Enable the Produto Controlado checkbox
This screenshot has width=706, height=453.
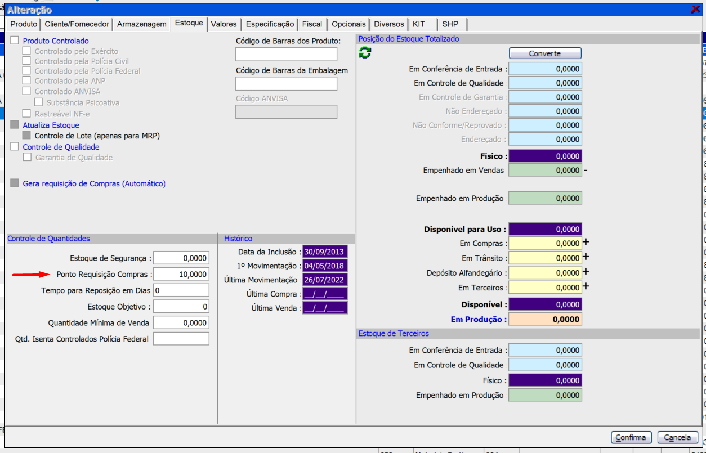tap(15, 41)
